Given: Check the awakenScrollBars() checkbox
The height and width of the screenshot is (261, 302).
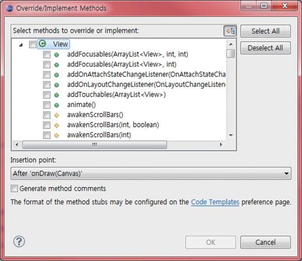Looking at the screenshot, I should (46, 115).
